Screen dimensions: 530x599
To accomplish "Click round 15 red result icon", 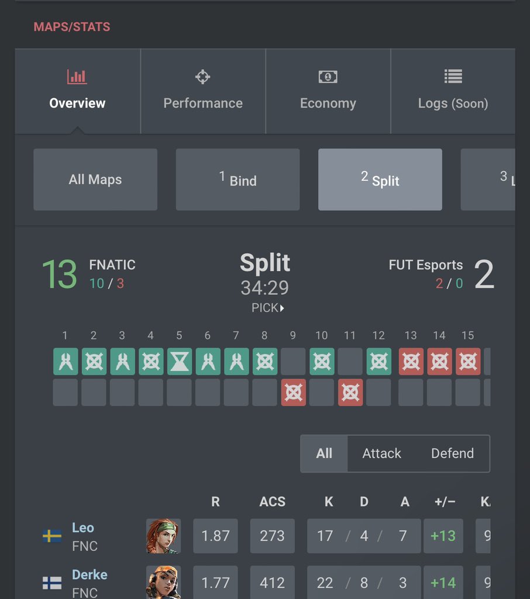I will click(x=468, y=362).
